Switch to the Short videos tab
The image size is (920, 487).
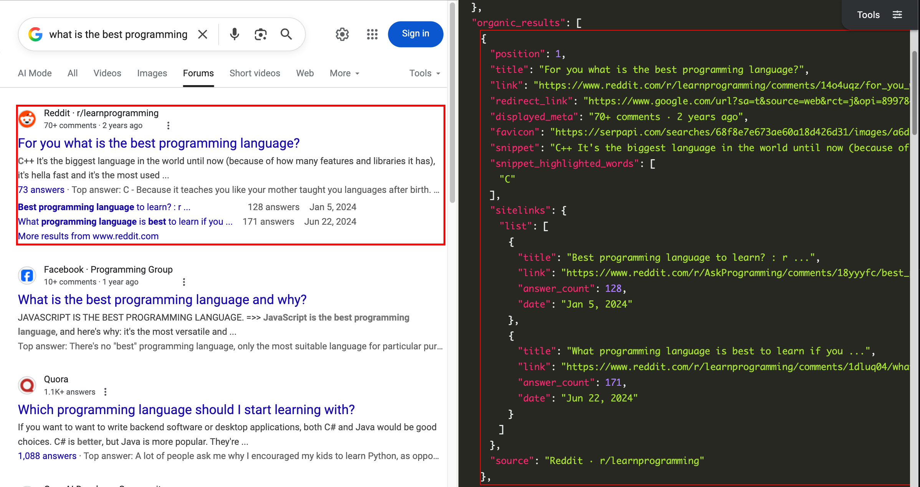[x=255, y=73]
